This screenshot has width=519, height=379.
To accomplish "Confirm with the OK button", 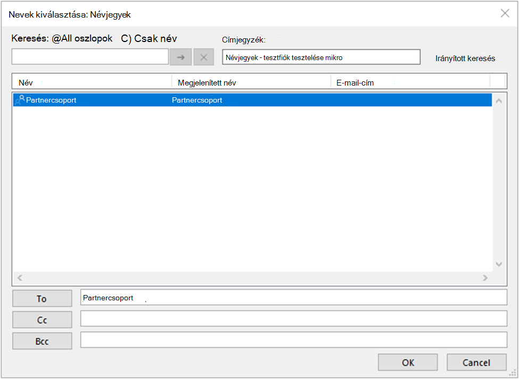I will (x=408, y=362).
